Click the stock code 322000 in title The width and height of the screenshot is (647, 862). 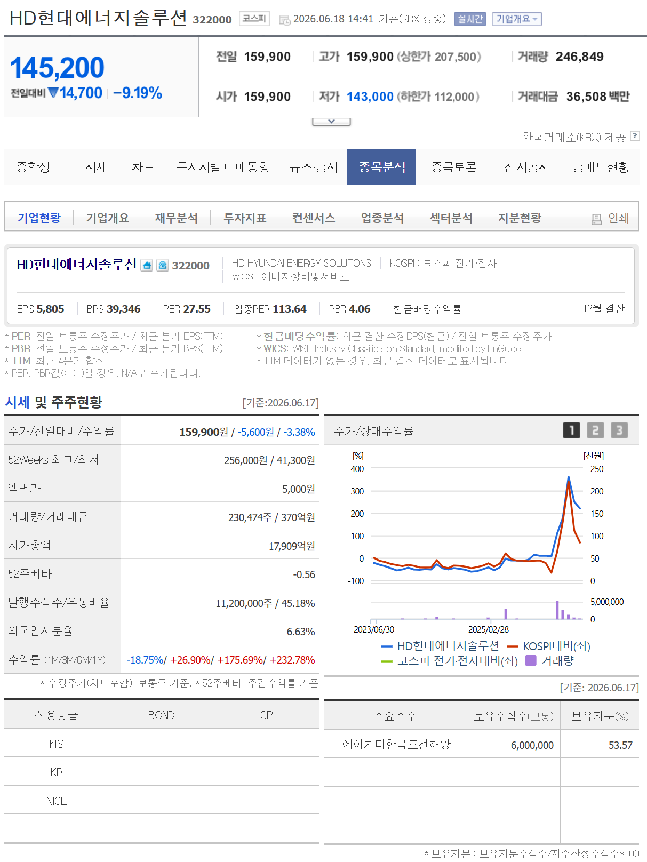click(212, 20)
